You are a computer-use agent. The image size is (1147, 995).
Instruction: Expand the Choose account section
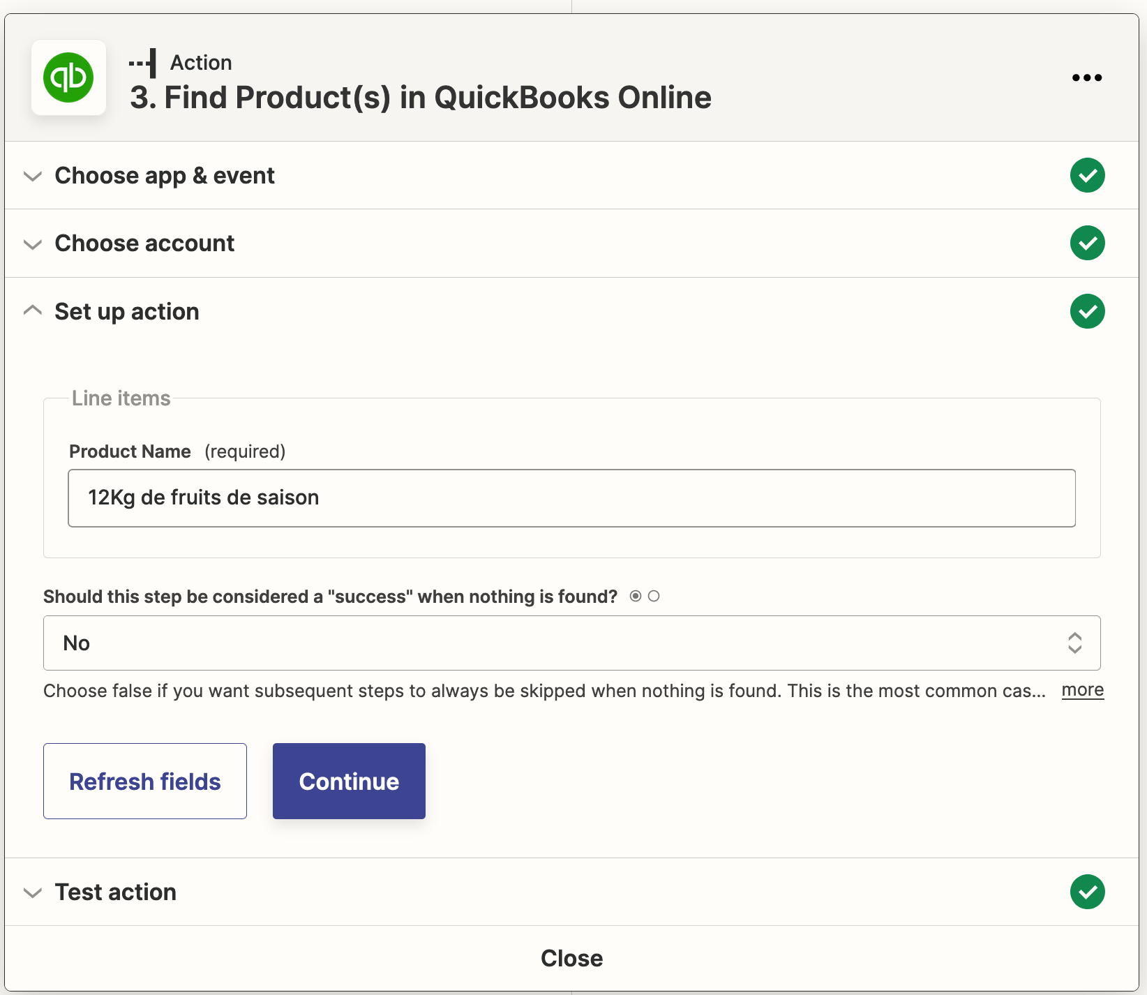point(33,244)
